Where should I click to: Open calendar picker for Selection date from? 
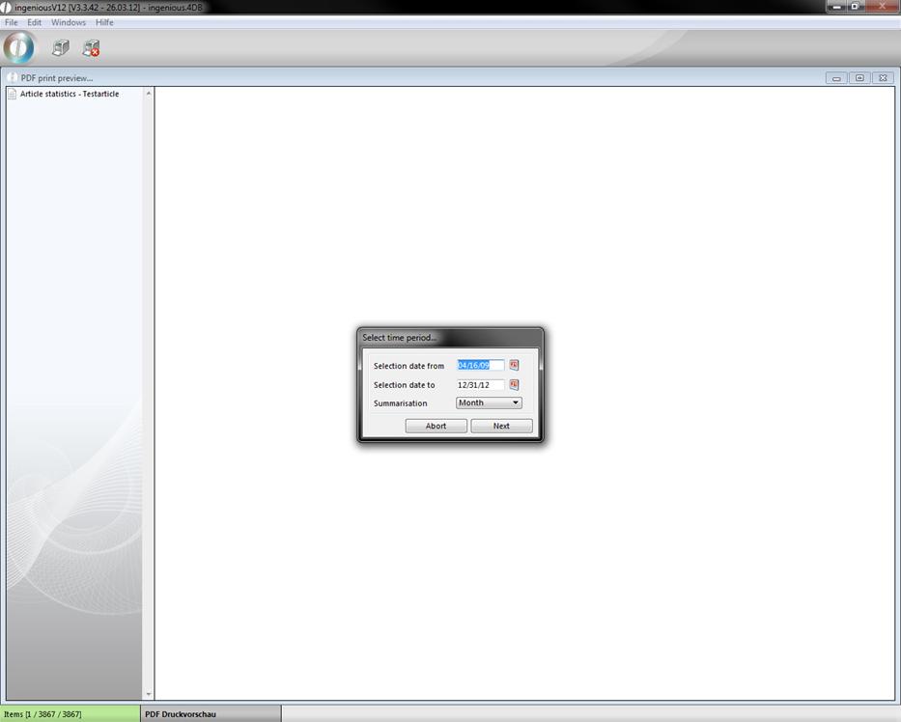[x=514, y=365]
